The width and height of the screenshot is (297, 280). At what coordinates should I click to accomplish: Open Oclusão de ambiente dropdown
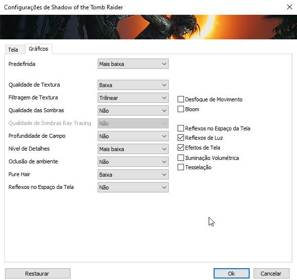point(133,161)
